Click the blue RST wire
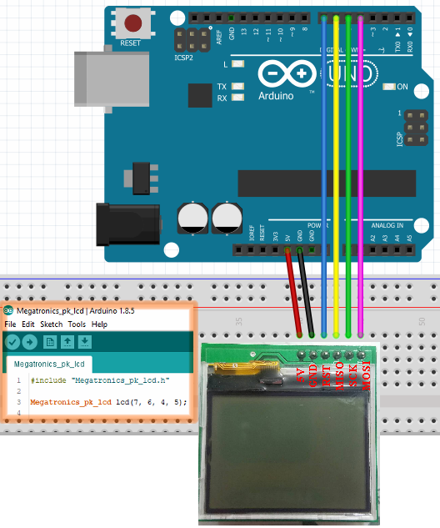Screen dimensions: 440x528 point(324,177)
